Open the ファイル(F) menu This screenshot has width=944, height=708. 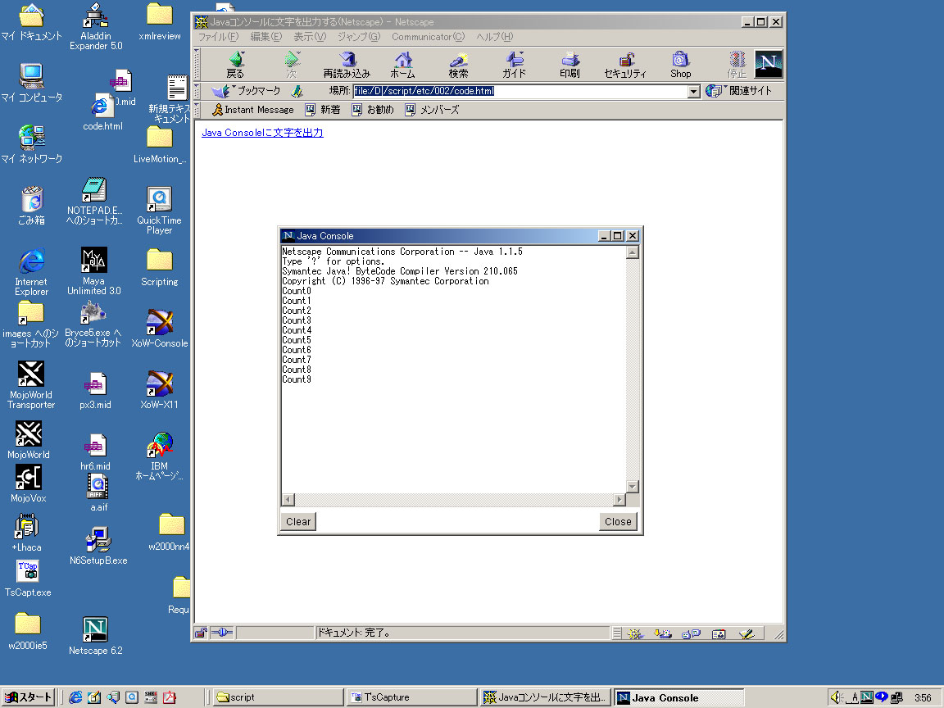point(219,37)
